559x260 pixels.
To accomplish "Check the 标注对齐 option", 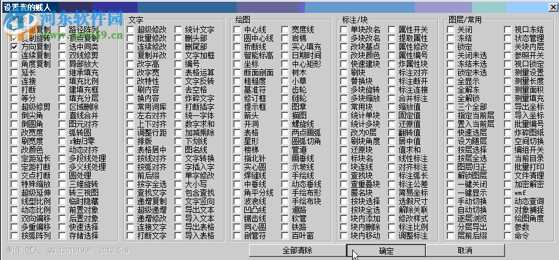I will point(391,72).
